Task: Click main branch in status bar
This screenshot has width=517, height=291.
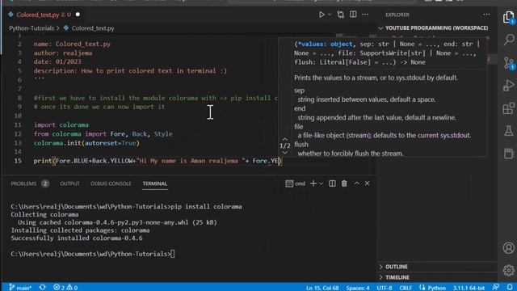Action: [20, 288]
